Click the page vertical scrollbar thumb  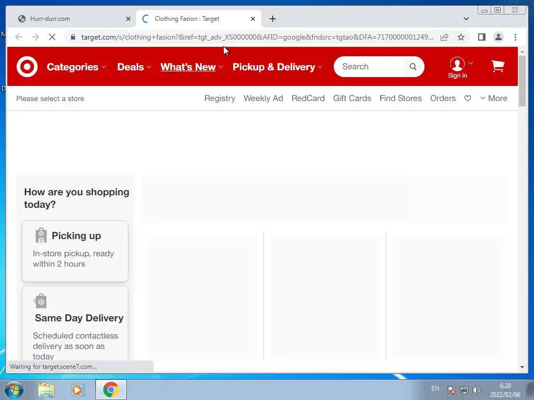click(522, 81)
